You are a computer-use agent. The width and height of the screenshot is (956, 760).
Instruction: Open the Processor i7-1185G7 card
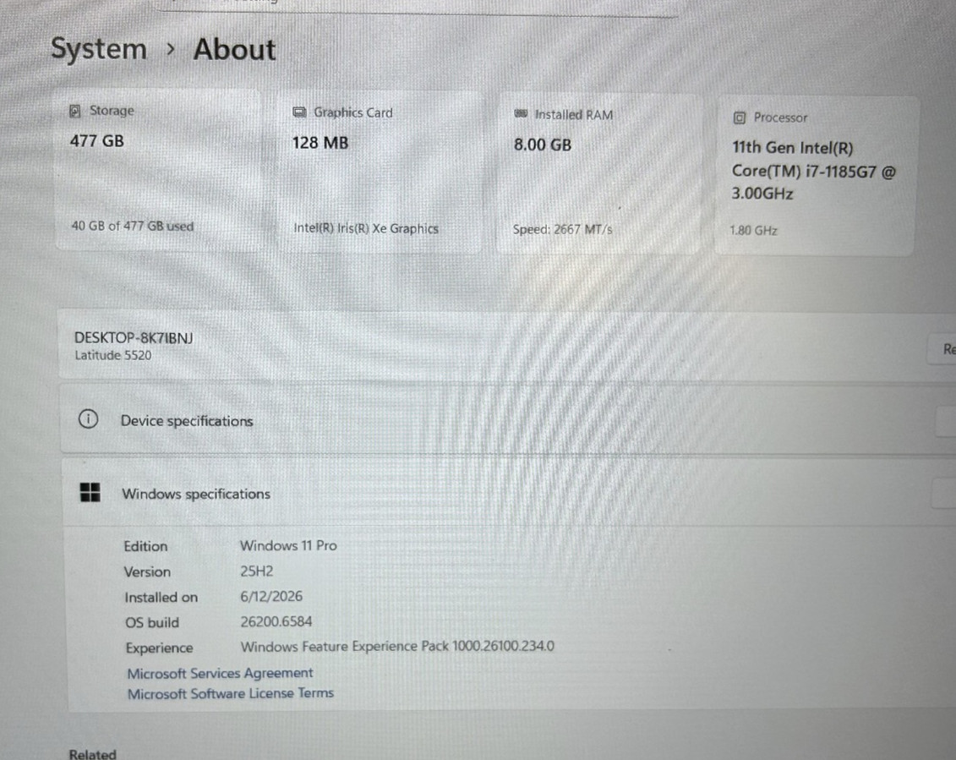(x=816, y=176)
